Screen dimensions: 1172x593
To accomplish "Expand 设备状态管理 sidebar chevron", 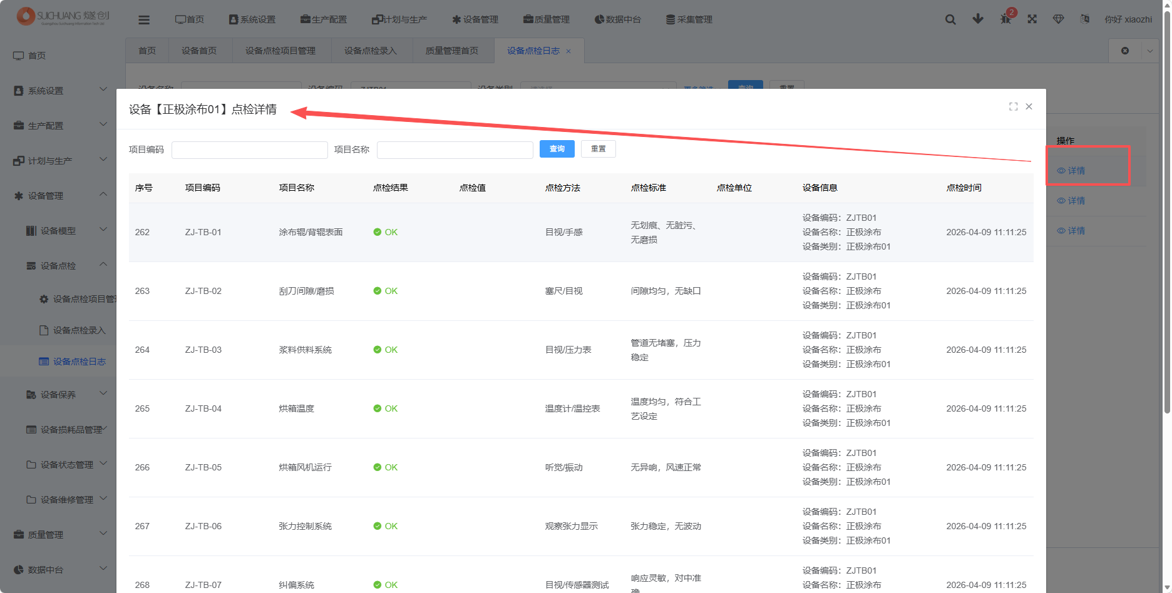I will point(103,464).
